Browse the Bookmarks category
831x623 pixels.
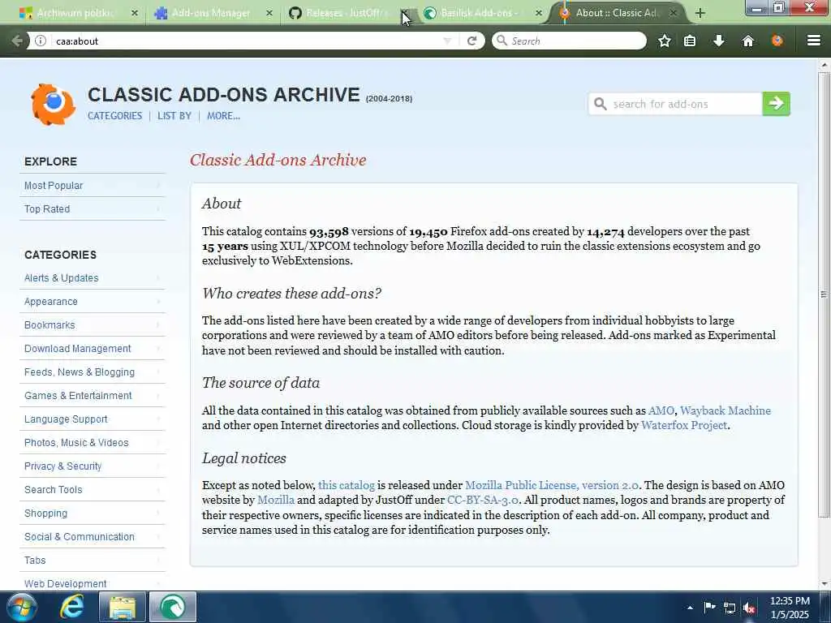[93, 324]
